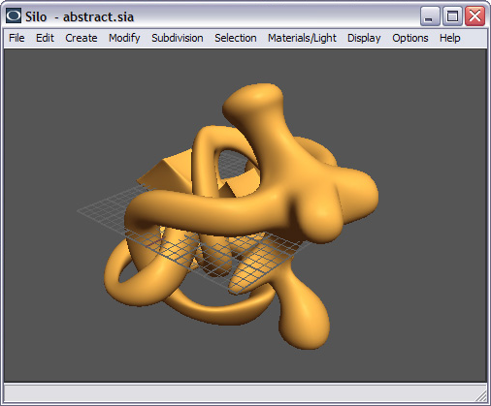Click the Silo application icon in title bar

14,16
